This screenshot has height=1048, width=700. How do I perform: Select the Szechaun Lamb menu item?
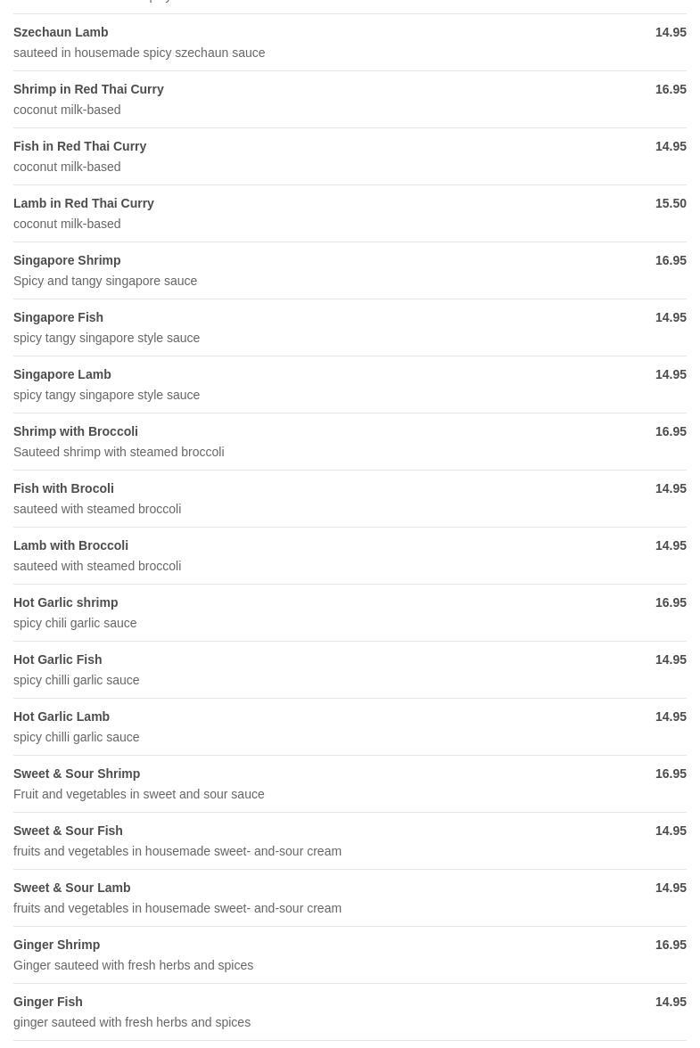tap(61, 32)
